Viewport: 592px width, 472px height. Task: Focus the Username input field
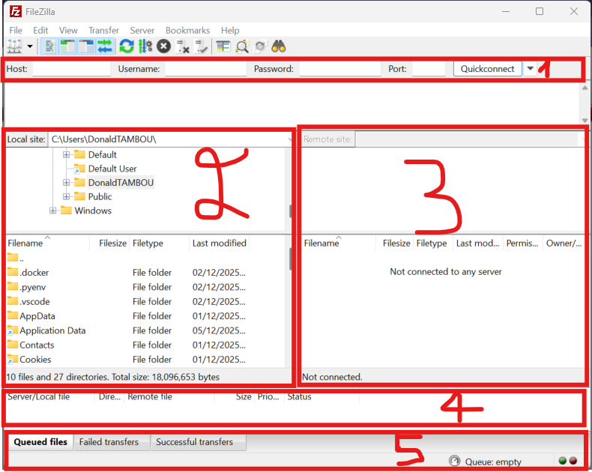[x=205, y=69]
